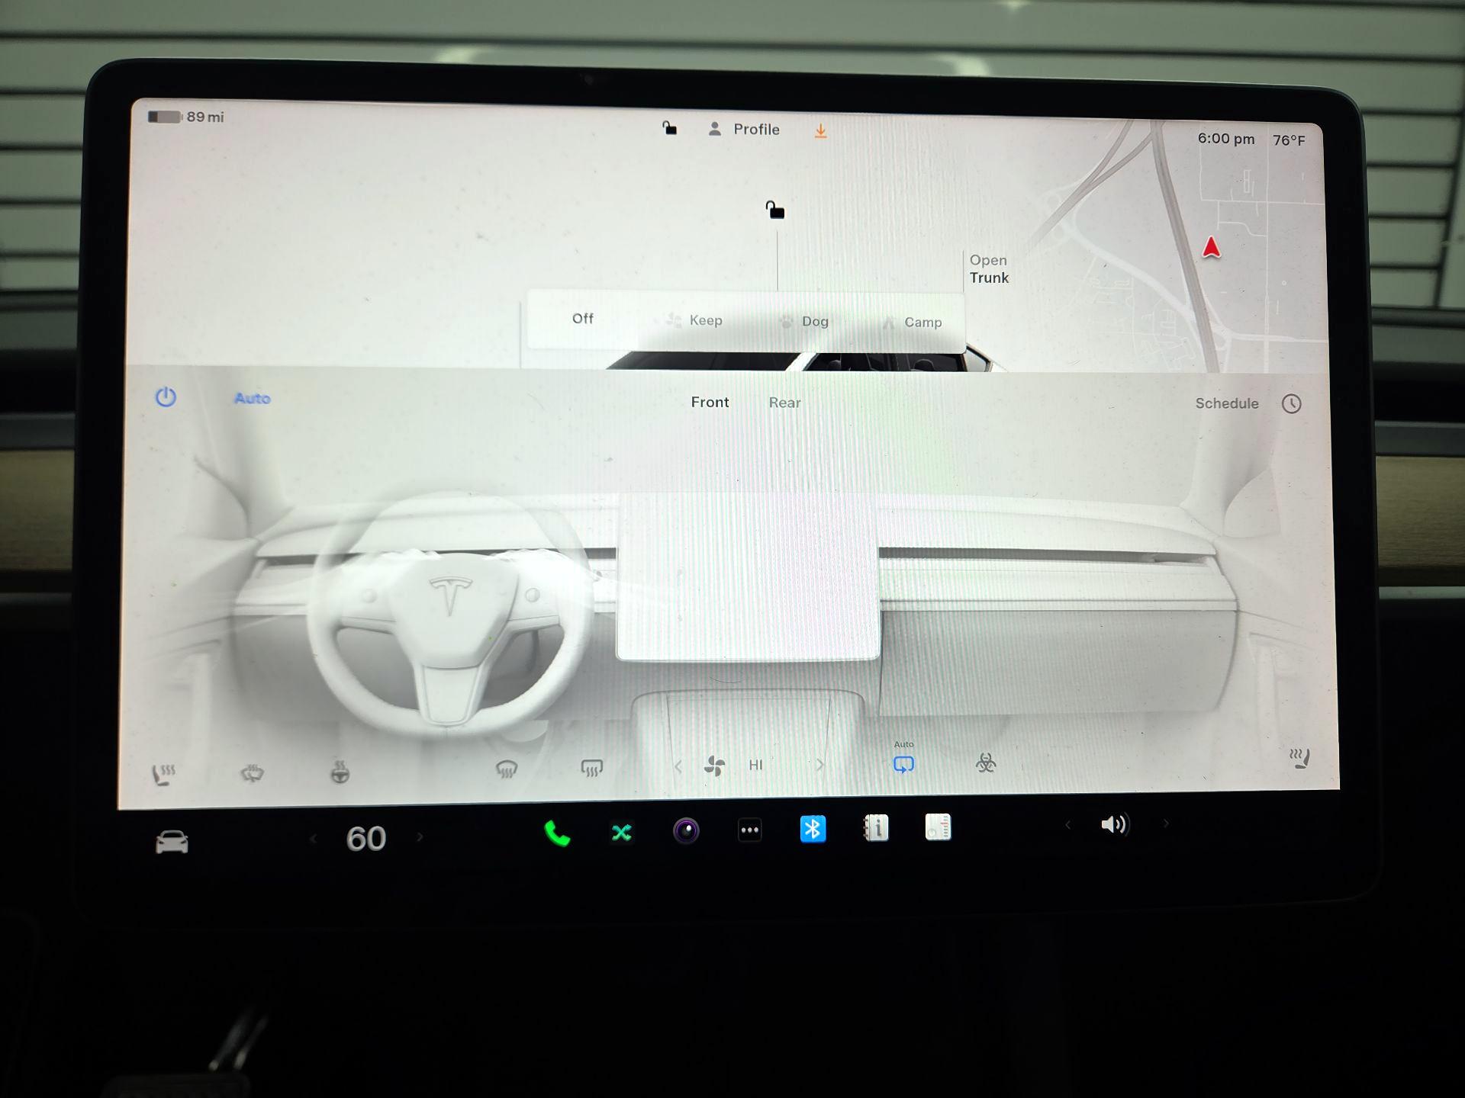
Task: Tap the car unlock padlock icon
Action: [775, 210]
